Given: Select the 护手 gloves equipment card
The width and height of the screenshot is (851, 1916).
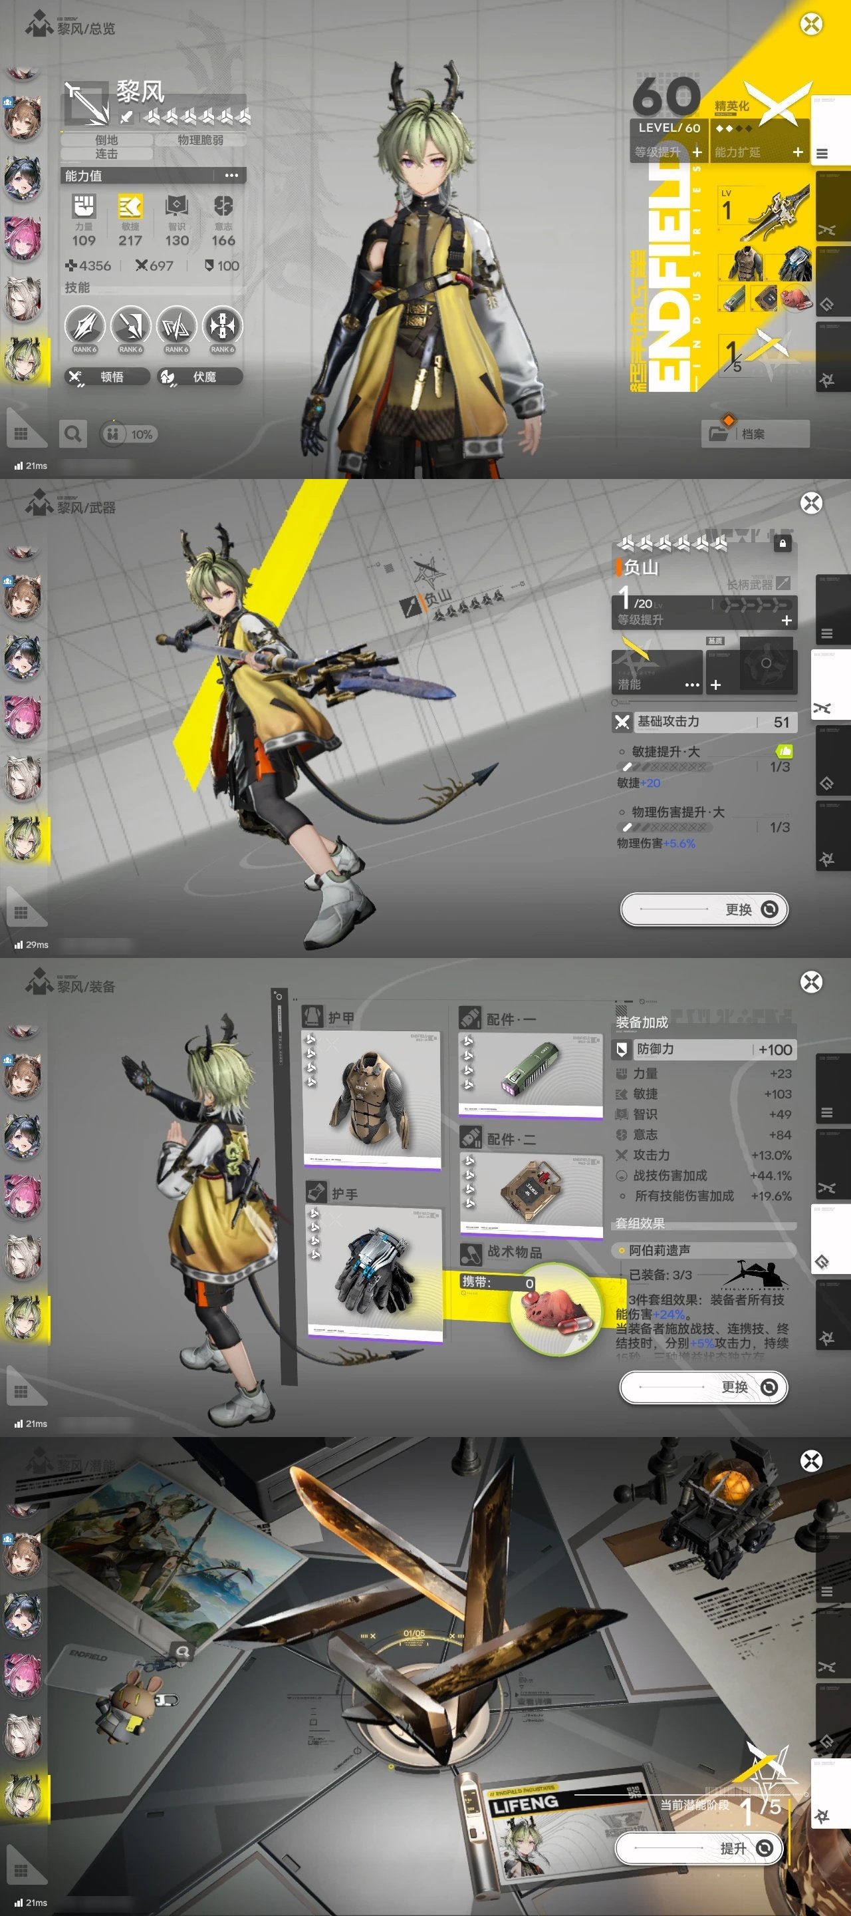Looking at the screenshot, I should click(x=376, y=1273).
